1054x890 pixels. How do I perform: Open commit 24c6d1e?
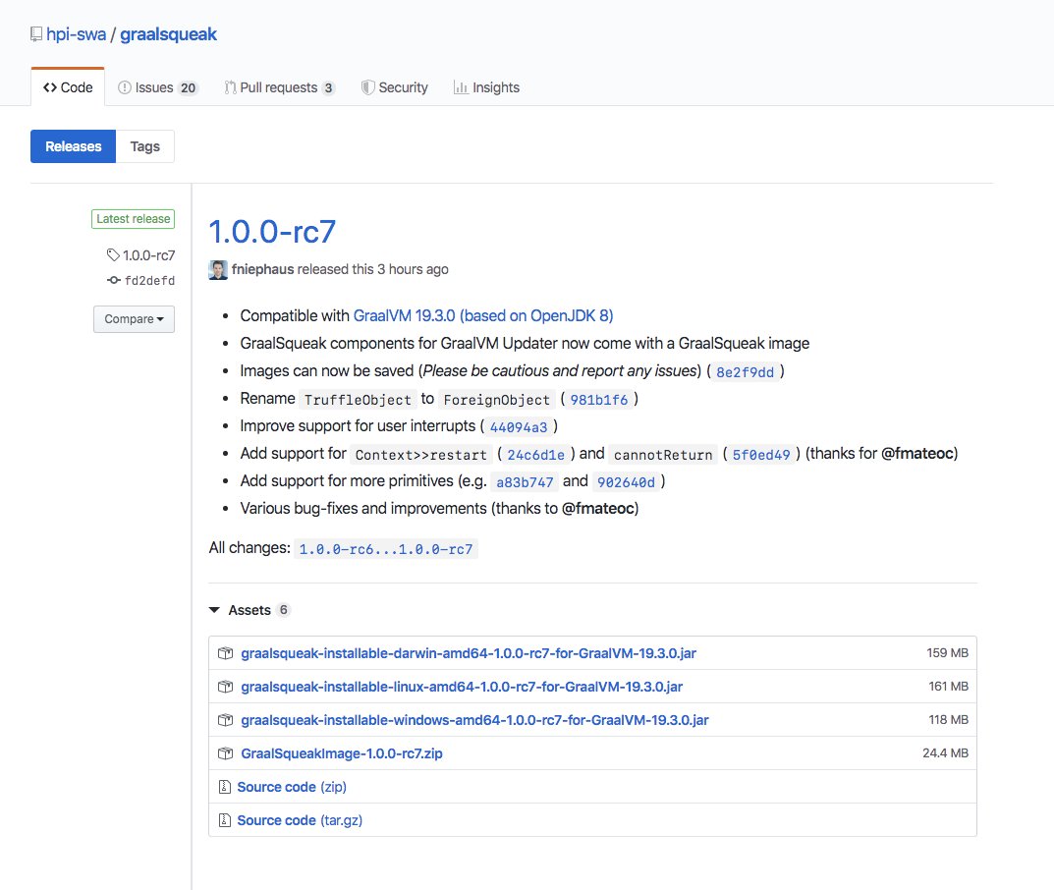pos(535,455)
